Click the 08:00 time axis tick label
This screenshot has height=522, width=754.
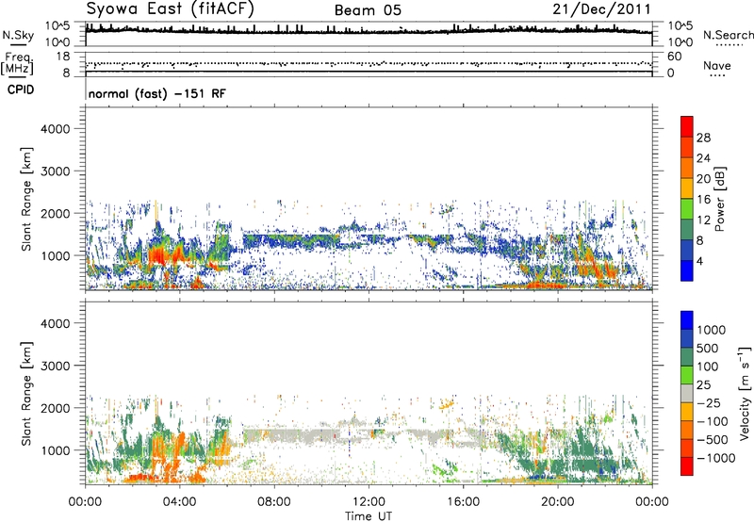coord(274,502)
